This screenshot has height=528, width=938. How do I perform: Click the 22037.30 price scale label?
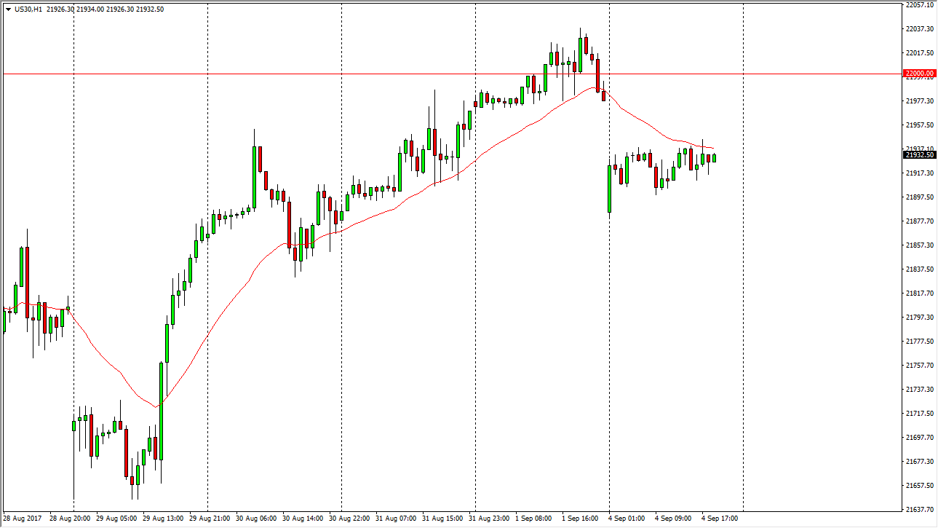click(920, 28)
